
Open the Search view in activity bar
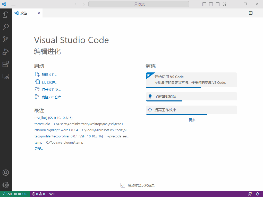[x=6, y=27]
